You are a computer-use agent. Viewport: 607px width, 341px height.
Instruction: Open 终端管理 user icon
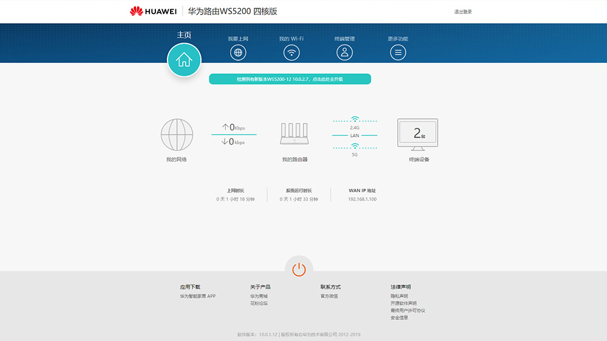pos(345,53)
